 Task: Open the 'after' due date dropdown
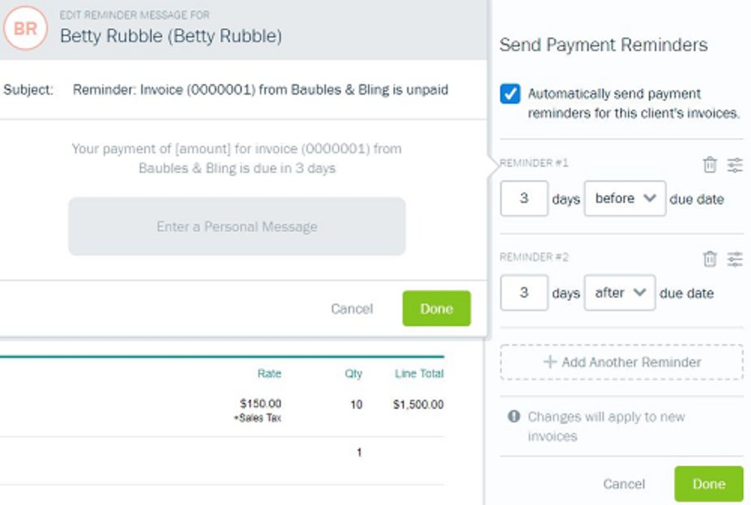pyautogui.click(x=620, y=292)
